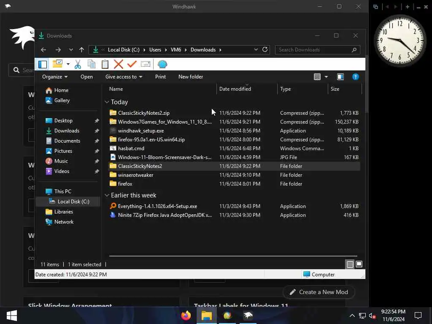Go up one folder level arrow
Screen dimensions: 432x324
tap(81, 50)
